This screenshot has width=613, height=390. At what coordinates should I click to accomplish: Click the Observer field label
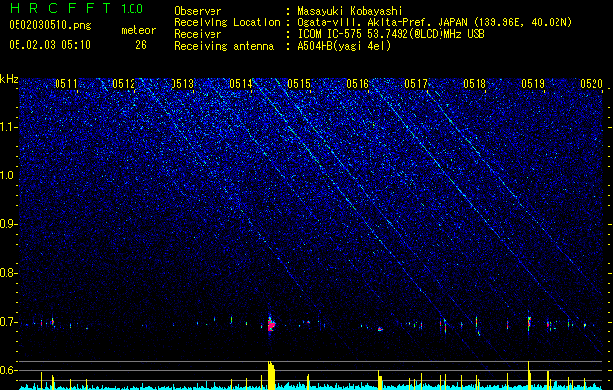(x=198, y=11)
